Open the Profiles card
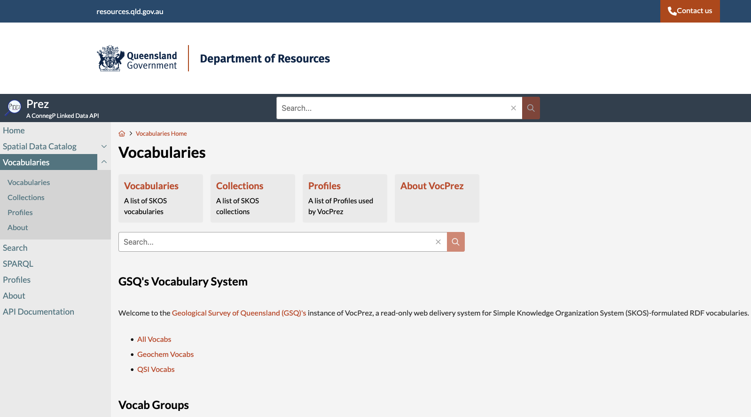 [x=345, y=198]
